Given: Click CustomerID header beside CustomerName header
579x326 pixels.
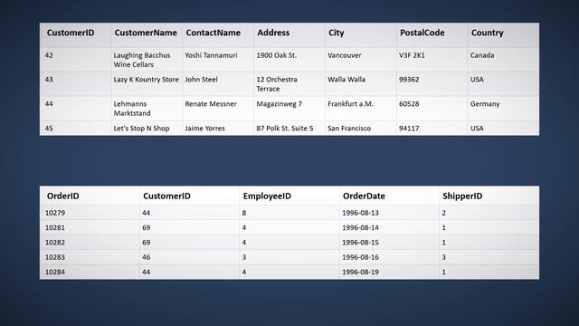Looking at the screenshot, I should point(71,33).
